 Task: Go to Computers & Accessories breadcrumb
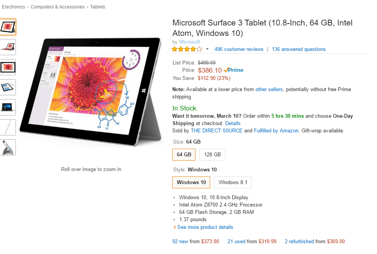(x=58, y=7)
